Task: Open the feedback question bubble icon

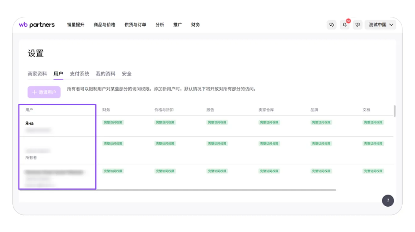Action: coord(358,25)
